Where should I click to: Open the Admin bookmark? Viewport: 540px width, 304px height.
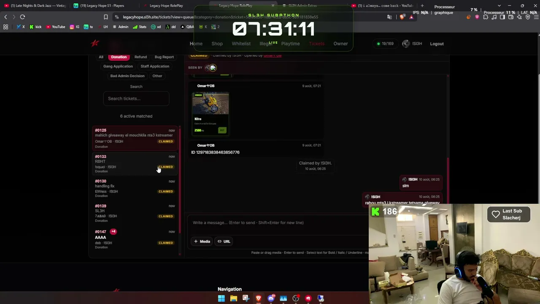pos(120,27)
